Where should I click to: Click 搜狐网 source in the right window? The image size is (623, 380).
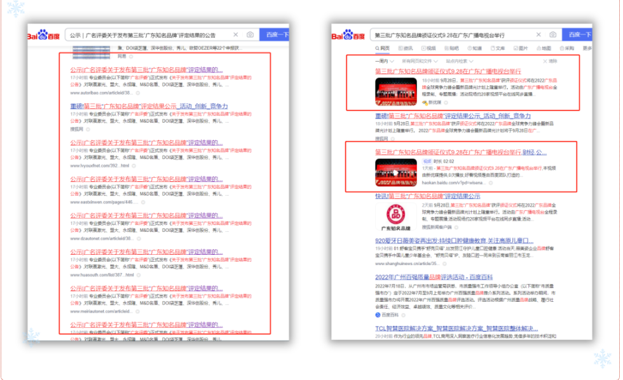381,139
